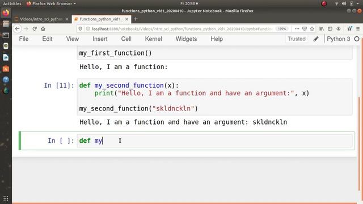Click output text 'Hello, I am a function:'

[124, 67]
